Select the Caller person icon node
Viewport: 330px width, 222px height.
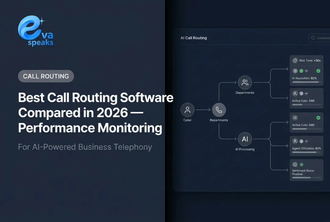(187, 110)
